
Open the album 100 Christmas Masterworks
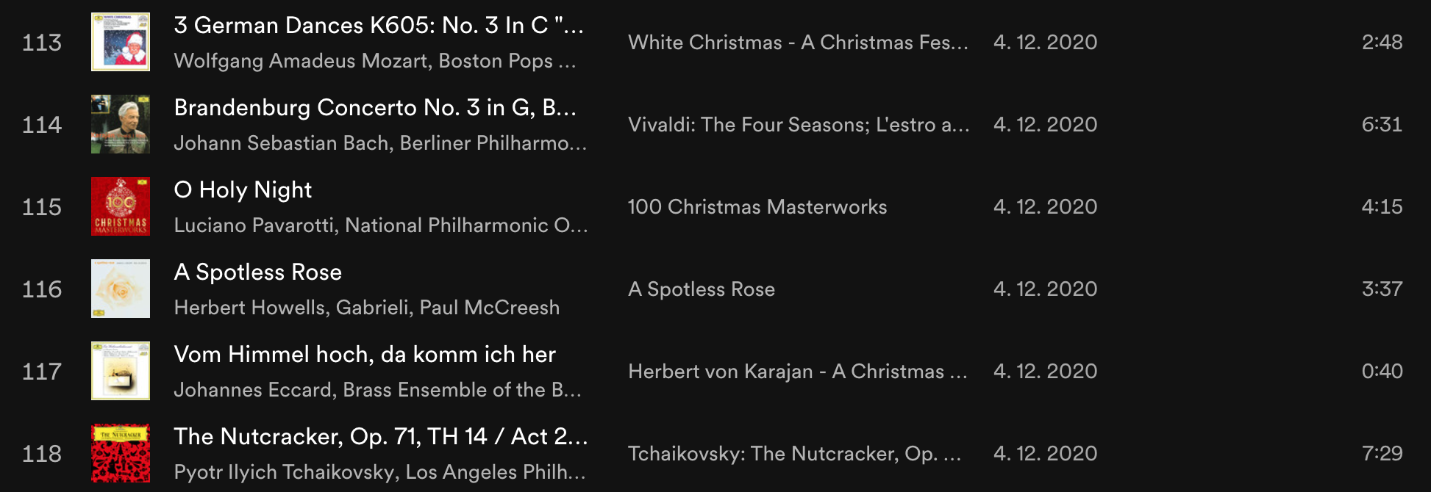coord(757,207)
